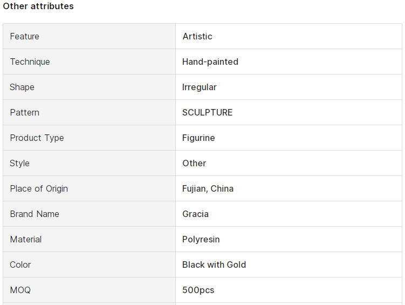Click the Irregular value text
The width and height of the screenshot is (405, 305).
pos(200,87)
